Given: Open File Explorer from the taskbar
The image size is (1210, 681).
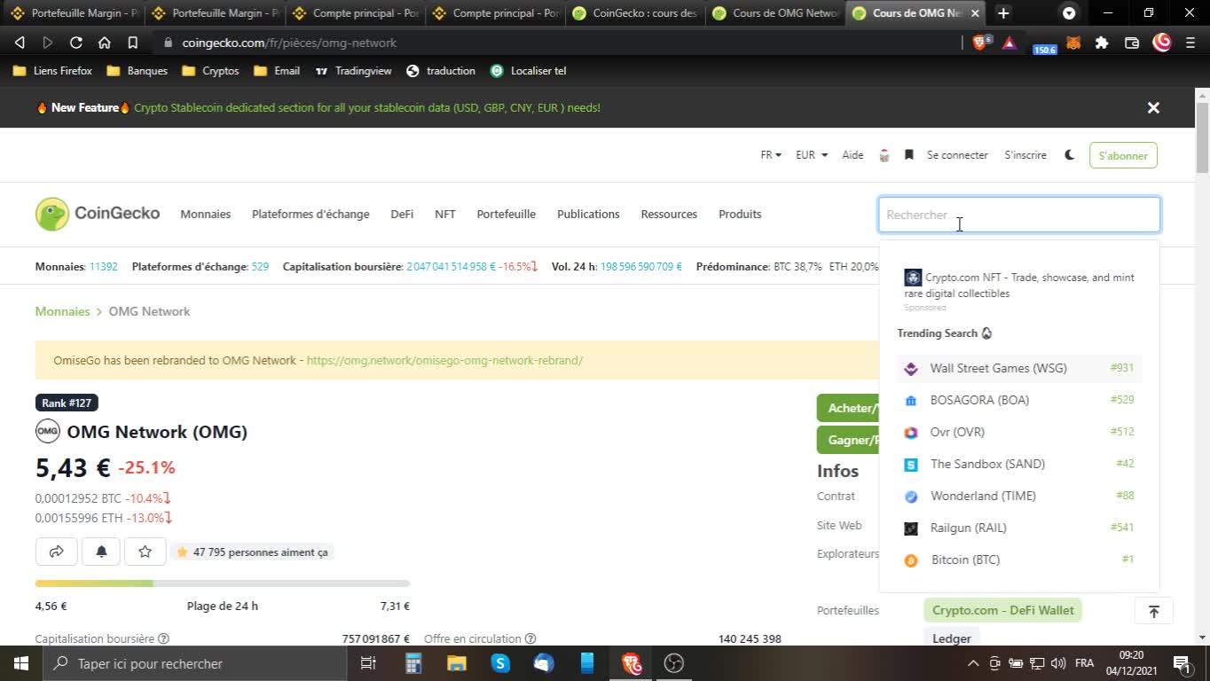Looking at the screenshot, I should [457, 663].
